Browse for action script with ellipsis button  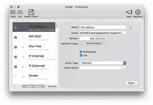tap(124, 68)
